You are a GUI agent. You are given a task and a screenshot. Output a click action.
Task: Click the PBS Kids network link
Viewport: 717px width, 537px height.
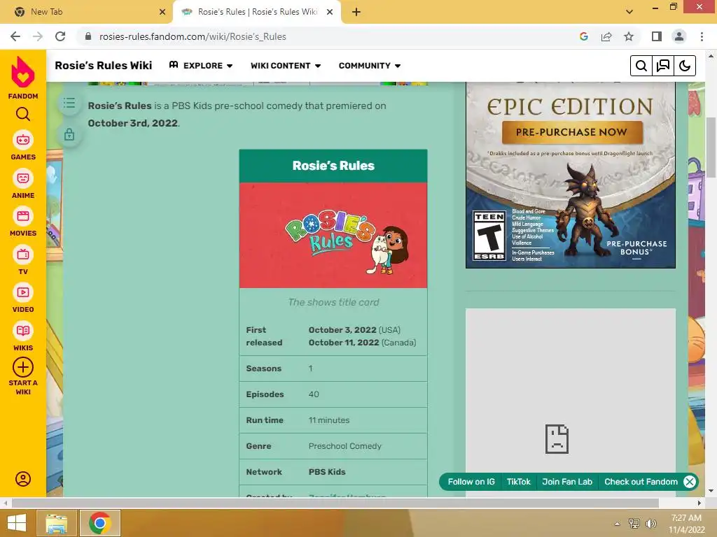(327, 472)
